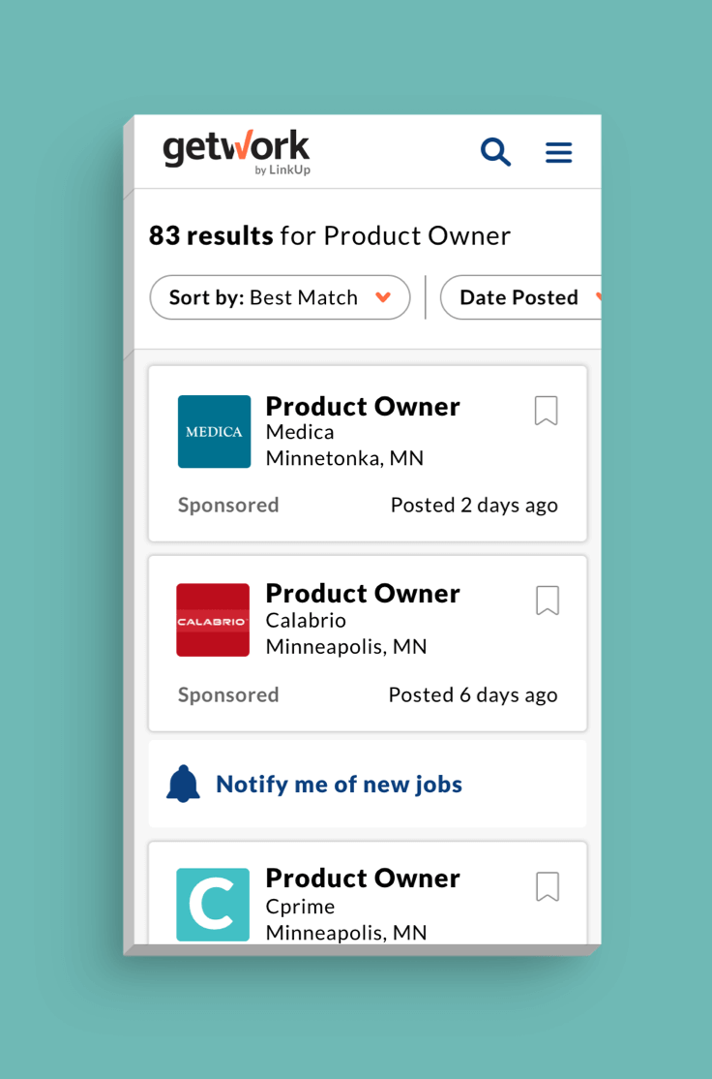Toggle saving the Cprime job posting
The image size is (712, 1079).
547,886
